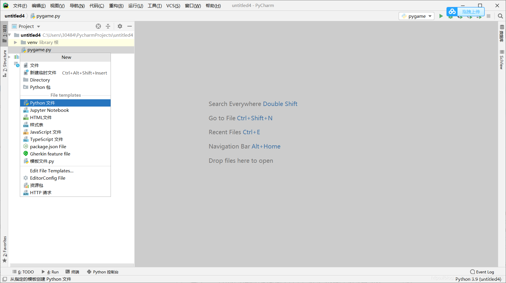This screenshot has width=506, height=283.
Task: Click Edit File Templates...
Action: [x=65, y=171]
